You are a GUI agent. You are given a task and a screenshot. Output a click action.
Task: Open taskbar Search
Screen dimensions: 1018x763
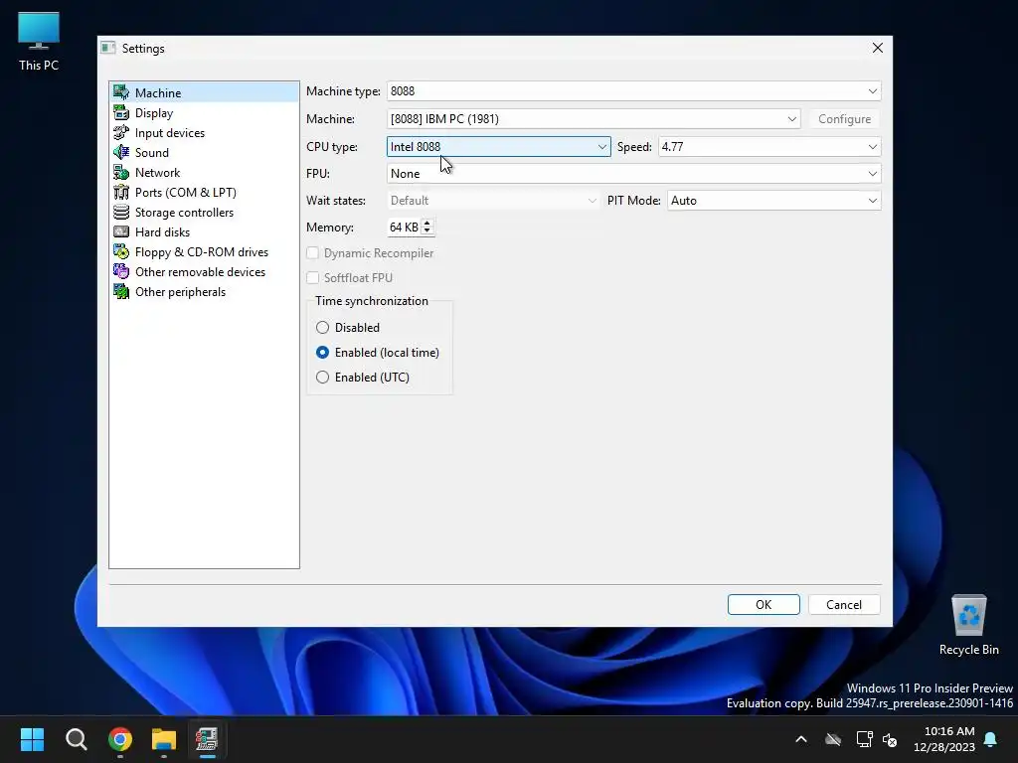pos(76,739)
